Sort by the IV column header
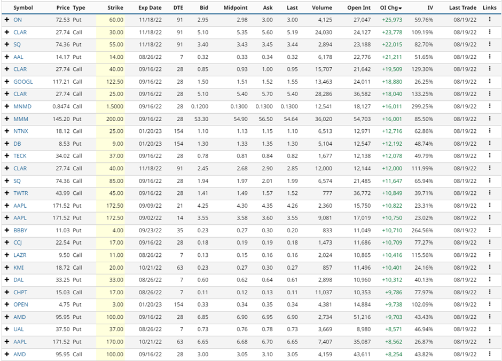Viewport: 502px width, 361px height. [x=430, y=7]
